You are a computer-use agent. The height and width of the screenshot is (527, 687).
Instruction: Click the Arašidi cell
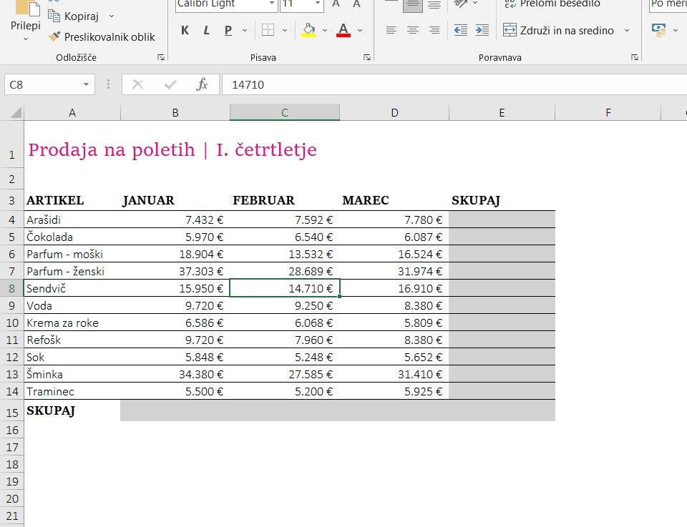(x=72, y=220)
